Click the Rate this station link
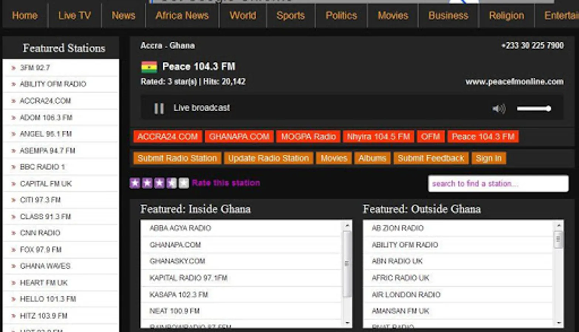 click(x=226, y=183)
